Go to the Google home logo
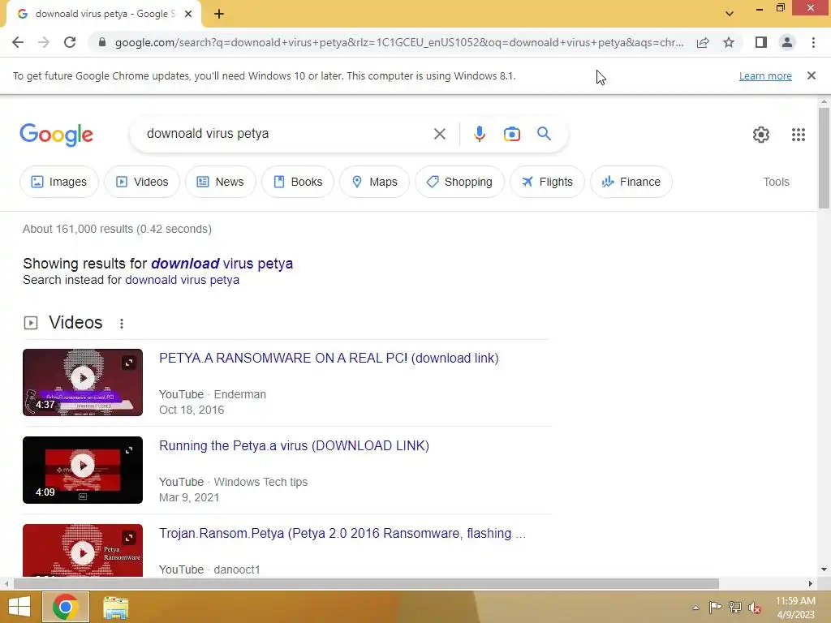Image resolution: width=831 pixels, height=623 pixels. (x=56, y=135)
